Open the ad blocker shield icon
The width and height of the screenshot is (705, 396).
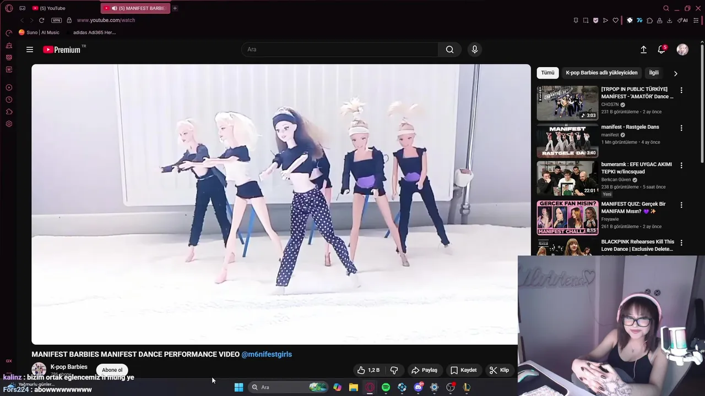coord(595,20)
